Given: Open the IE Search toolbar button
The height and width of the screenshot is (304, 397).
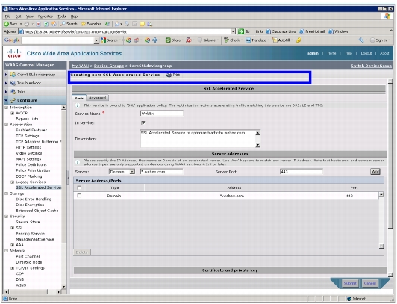Looking at the screenshot, I should click(x=69, y=24).
